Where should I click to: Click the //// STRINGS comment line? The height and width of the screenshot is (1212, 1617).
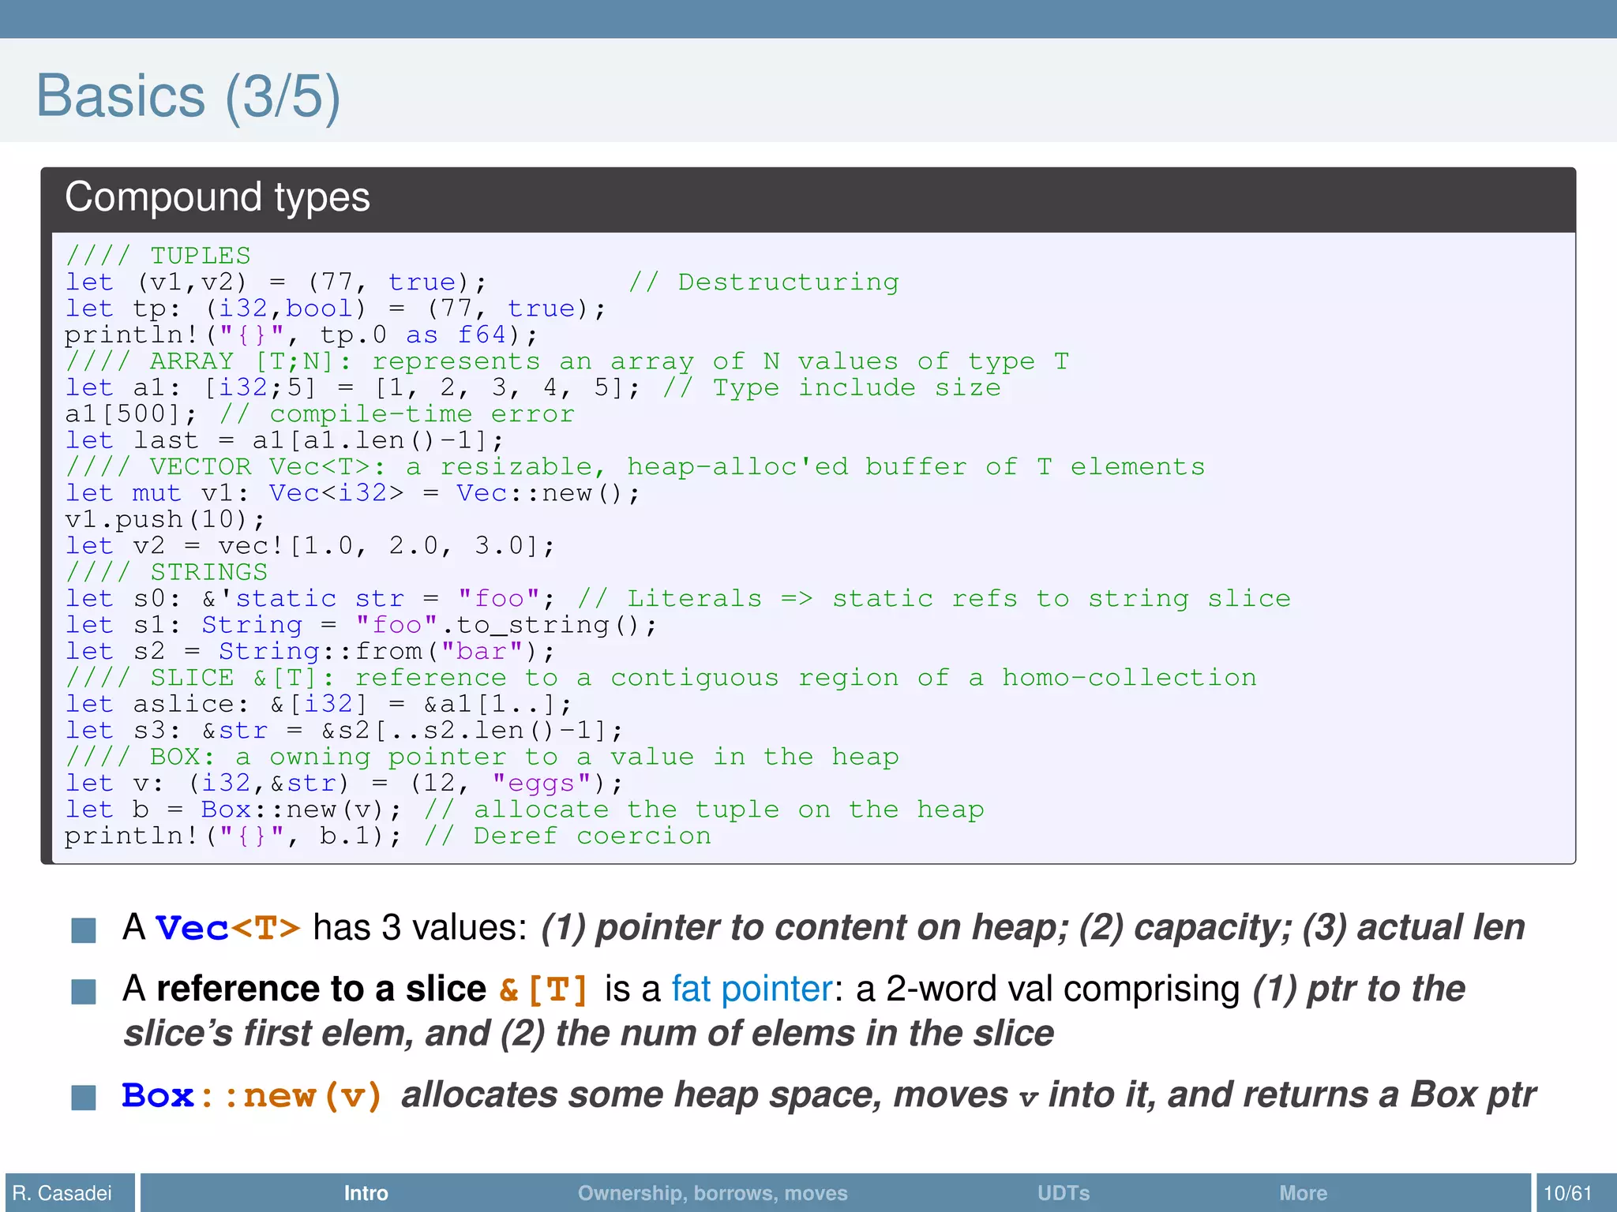[167, 572]
